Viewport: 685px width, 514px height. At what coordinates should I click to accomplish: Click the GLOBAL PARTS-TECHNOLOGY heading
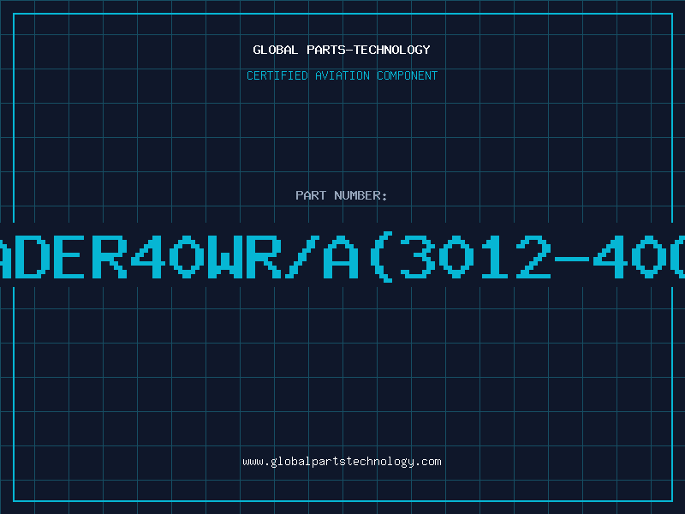click(x=342, y=50)
